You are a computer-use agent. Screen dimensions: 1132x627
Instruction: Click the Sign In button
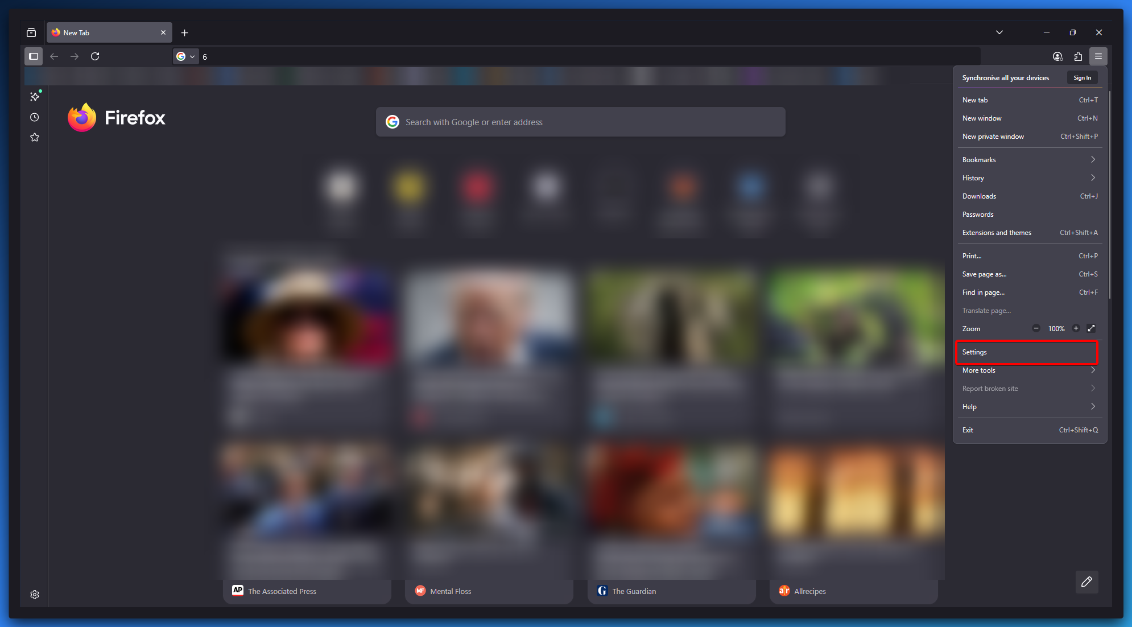pyautogui.click(x=1082, y=78)
